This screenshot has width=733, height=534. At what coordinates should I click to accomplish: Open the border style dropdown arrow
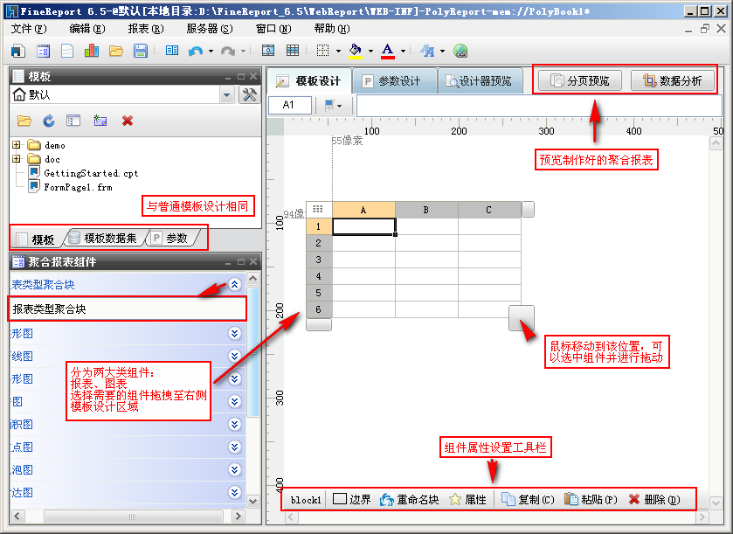tap(338, 51)
